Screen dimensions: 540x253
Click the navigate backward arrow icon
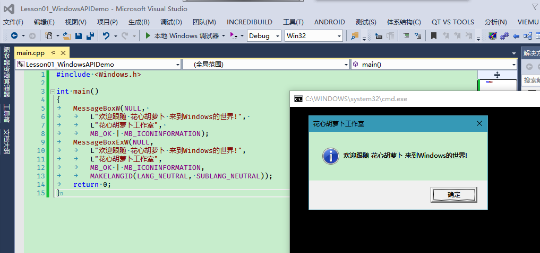pyautogui.click(x=14, y=35)
